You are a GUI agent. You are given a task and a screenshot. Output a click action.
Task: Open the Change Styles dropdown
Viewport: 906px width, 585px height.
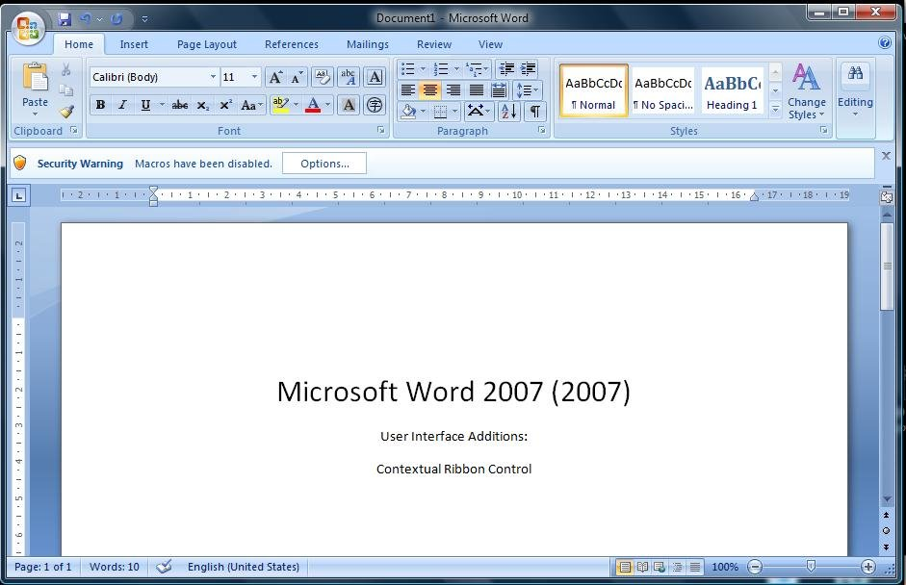click(806, 91)
